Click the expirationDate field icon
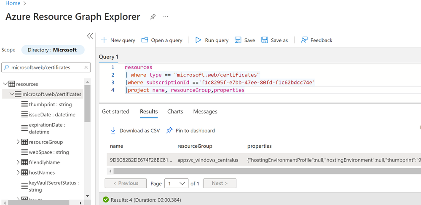This screenshot has height=205, width=421. pos(24,128)
